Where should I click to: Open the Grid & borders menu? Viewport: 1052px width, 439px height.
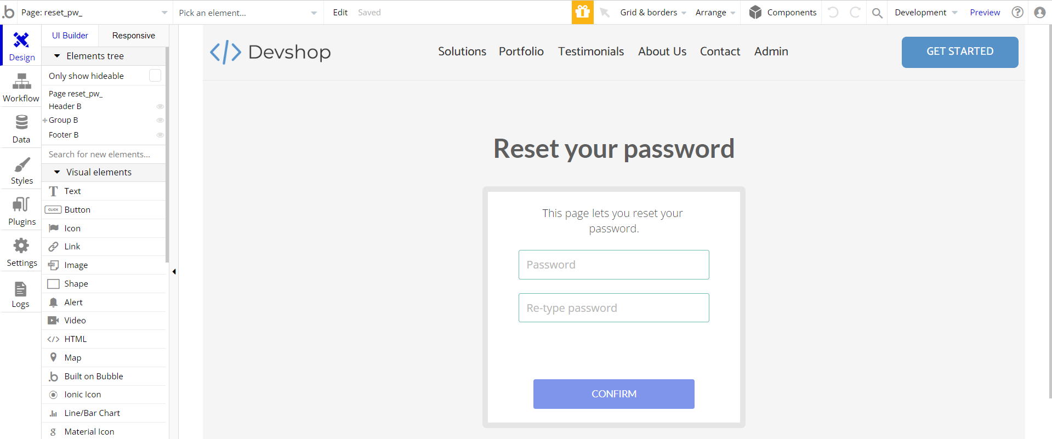[652, 13]
